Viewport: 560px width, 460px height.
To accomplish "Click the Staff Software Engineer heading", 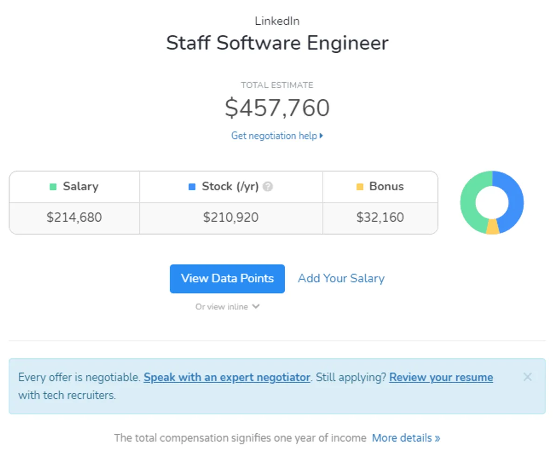I will click(277, 43).
